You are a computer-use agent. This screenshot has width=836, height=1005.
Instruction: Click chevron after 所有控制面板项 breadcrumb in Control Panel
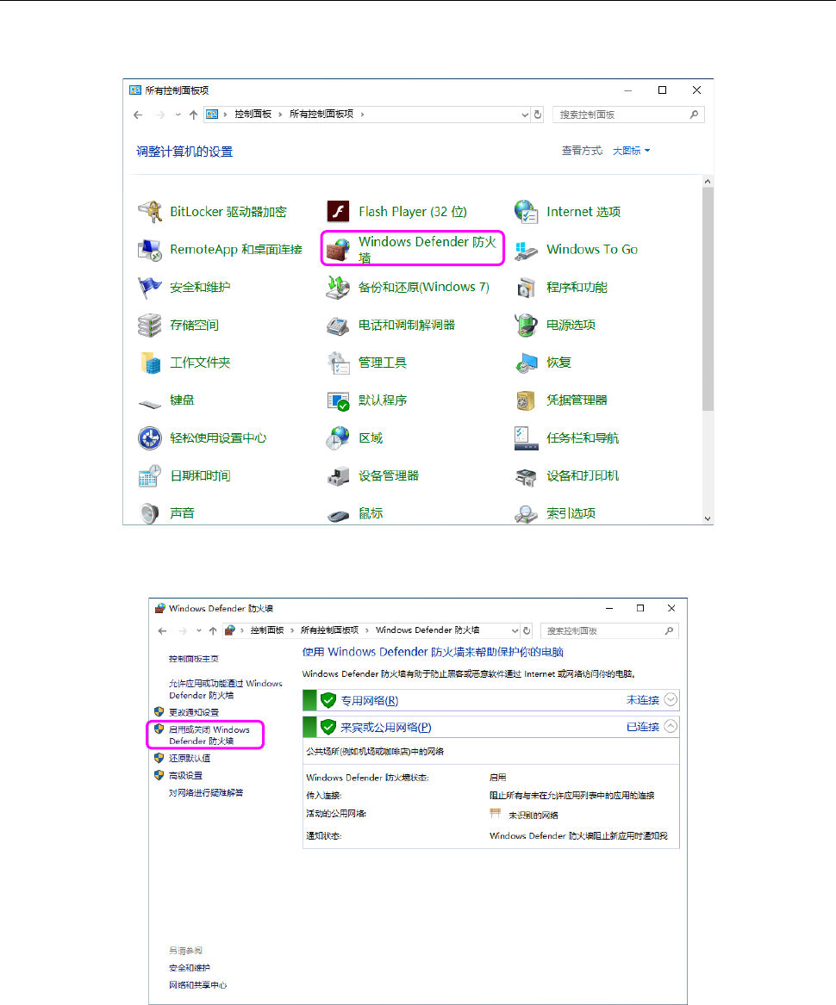click(x=363, y=114)
